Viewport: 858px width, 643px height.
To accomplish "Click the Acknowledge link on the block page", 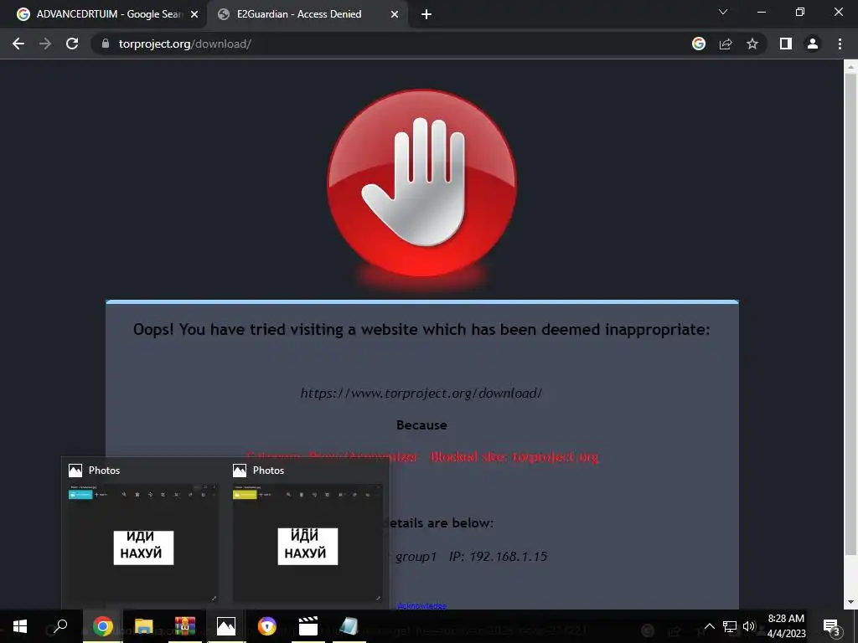I will (x=421, y=606).
